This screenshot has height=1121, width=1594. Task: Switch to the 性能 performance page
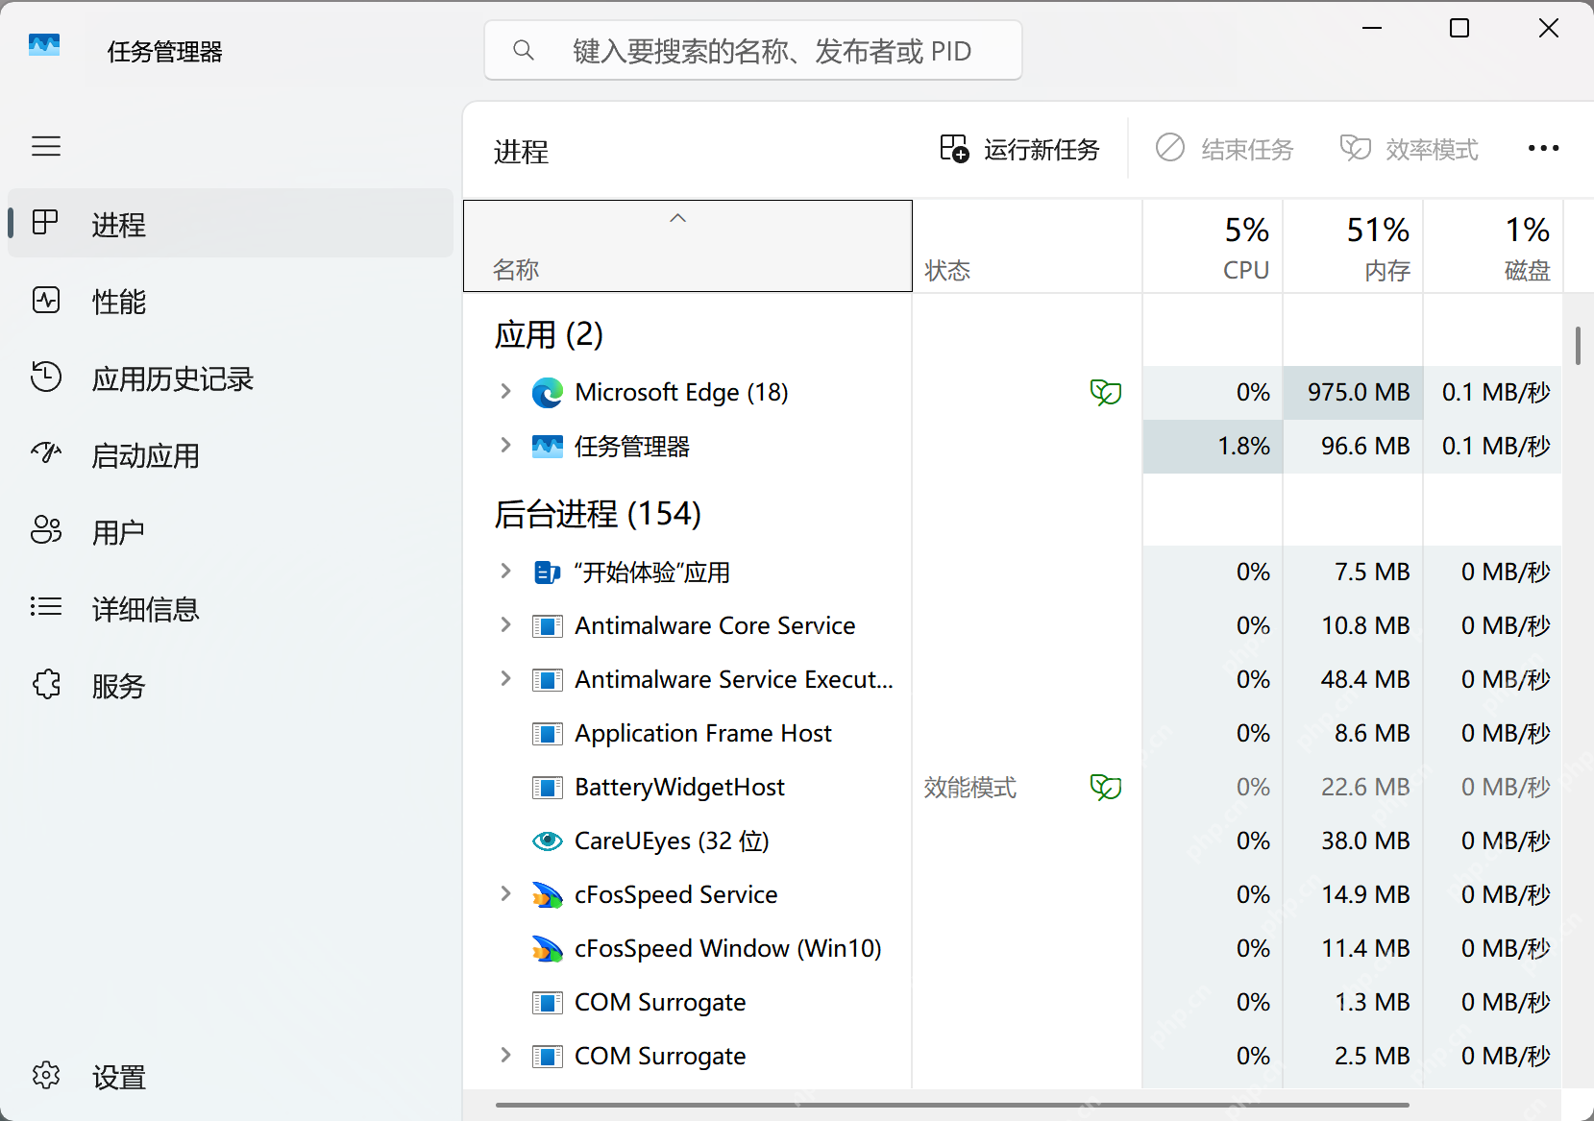pyautogui.click(x=231, y=301)
